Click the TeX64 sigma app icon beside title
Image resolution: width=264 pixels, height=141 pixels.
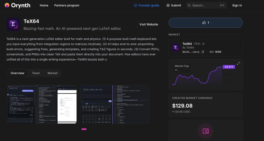point(13,24)
